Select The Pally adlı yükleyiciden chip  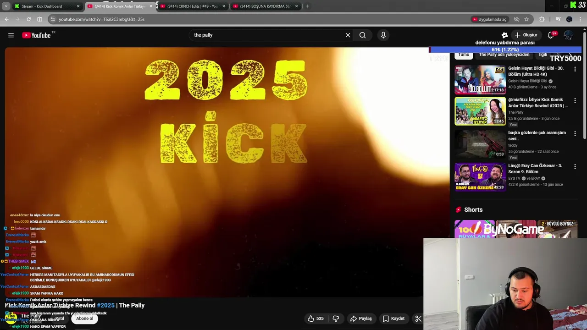(504, 55)
